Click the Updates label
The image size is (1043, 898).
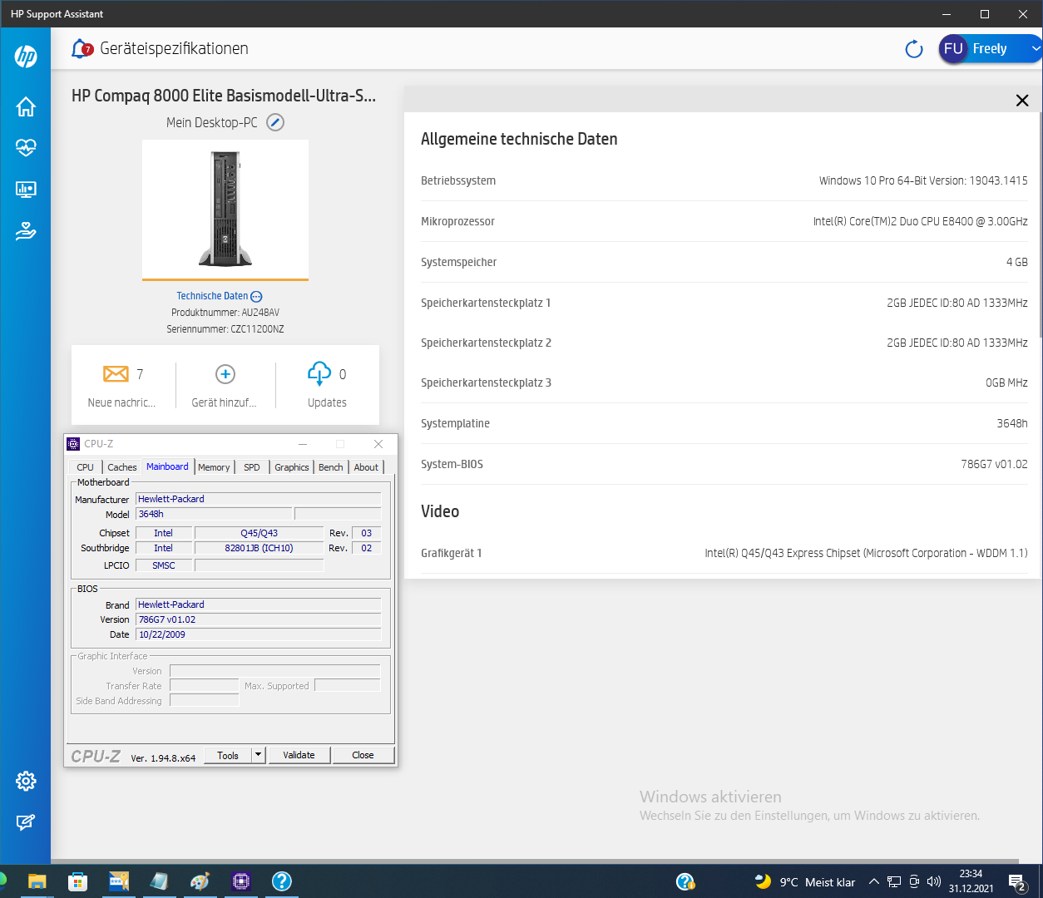pyautogui.click(x=327, y=402)
